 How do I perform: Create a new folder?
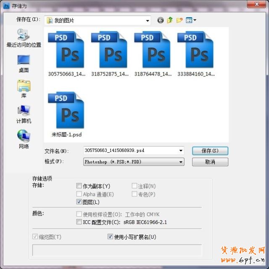(x=179, y=20)
